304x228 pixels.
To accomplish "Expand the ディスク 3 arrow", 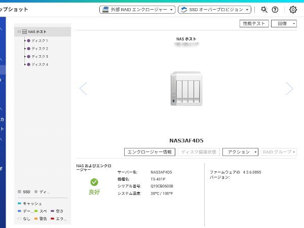I will (25, 57).
